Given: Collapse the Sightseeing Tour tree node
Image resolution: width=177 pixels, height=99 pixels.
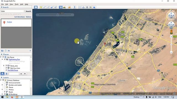Looking at the screenshot, I should coord(2,59).
